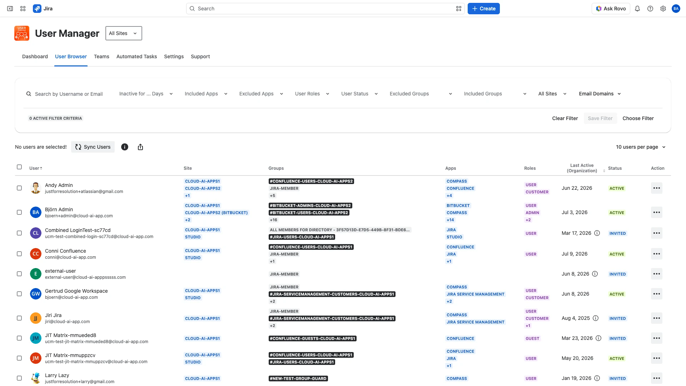The width and height of the screenshot is (686, 386).
Task: Open the settings gear icon
Action: pos(663,9)
